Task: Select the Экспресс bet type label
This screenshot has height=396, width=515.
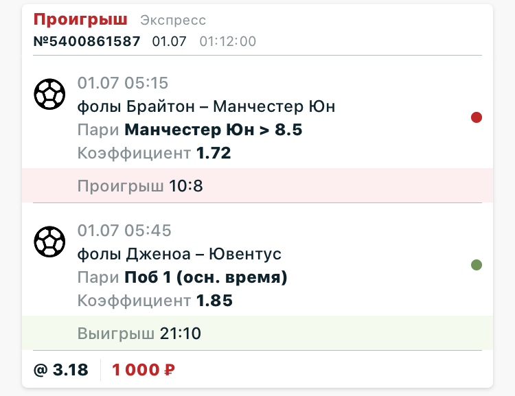Action: pos(173,21)
